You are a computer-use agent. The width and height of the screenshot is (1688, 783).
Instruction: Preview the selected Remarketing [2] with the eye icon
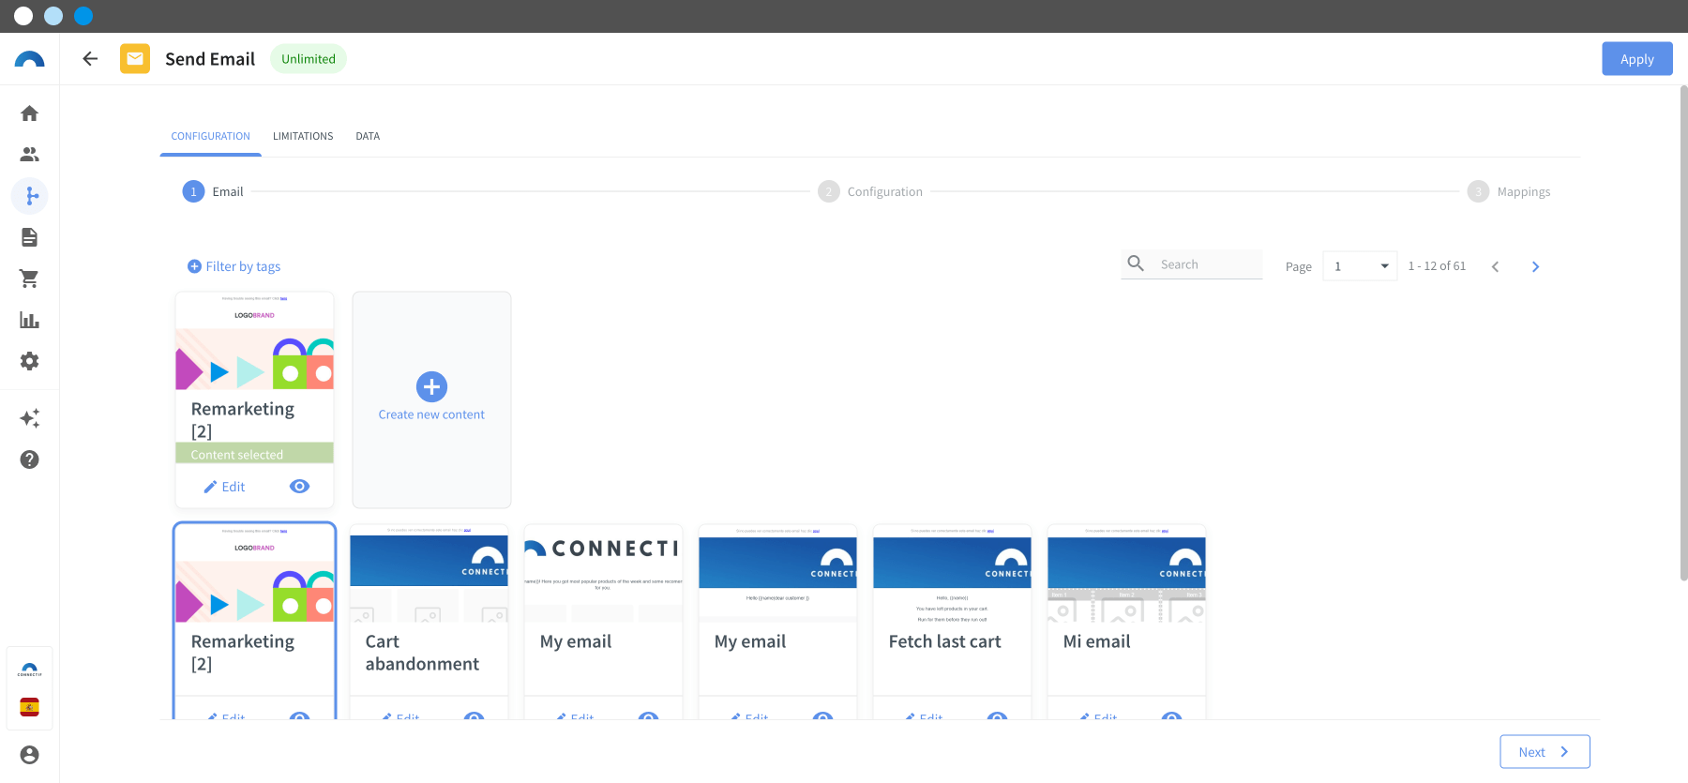(299, 486)
